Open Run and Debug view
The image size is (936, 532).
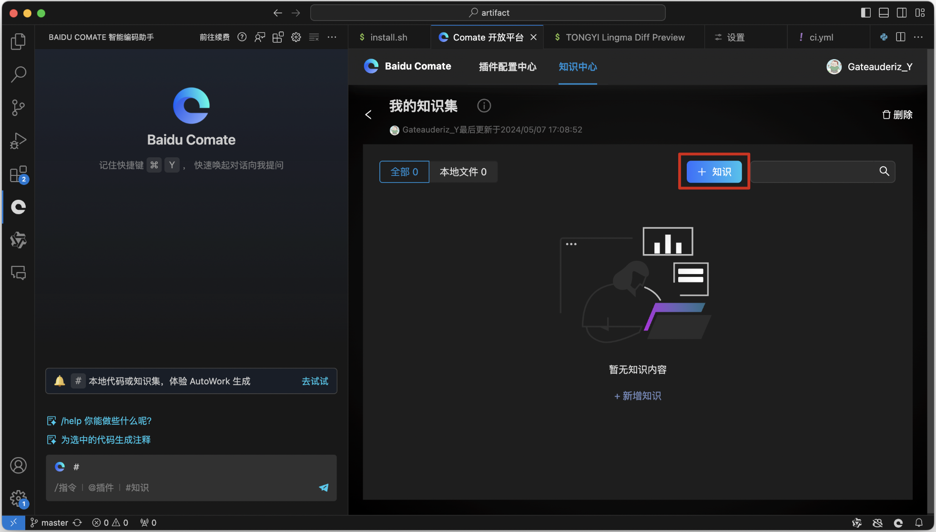[x=18, y=141]
